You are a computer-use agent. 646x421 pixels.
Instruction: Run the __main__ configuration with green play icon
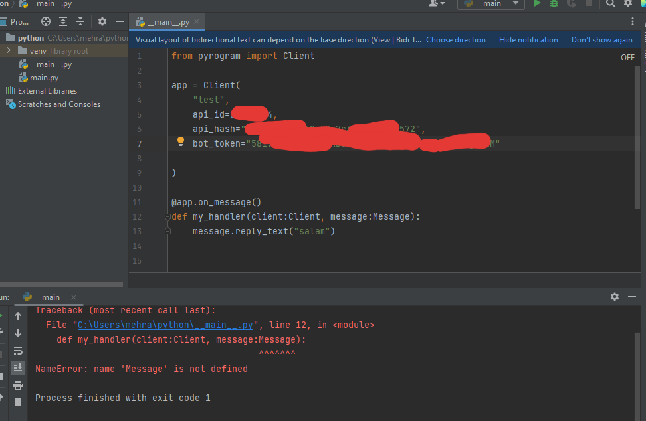tap(537, 4)
